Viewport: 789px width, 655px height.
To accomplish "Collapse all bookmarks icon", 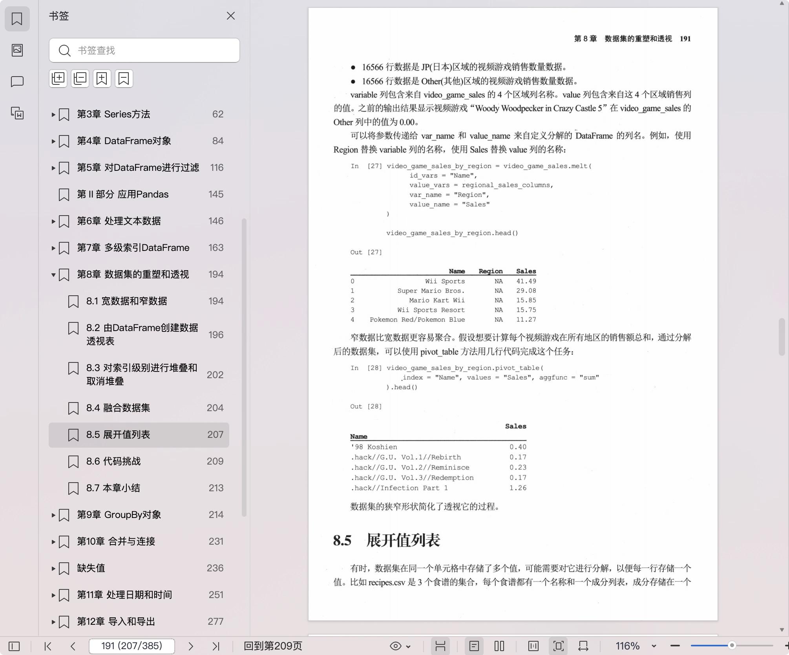I will click(x=80, y=79).
